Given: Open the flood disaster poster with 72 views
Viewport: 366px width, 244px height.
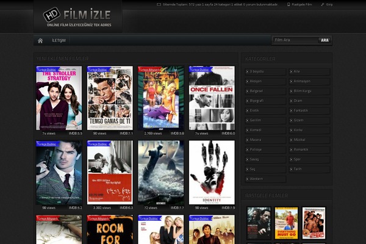Looking at the screenshot, I should [x=161, y=172].
